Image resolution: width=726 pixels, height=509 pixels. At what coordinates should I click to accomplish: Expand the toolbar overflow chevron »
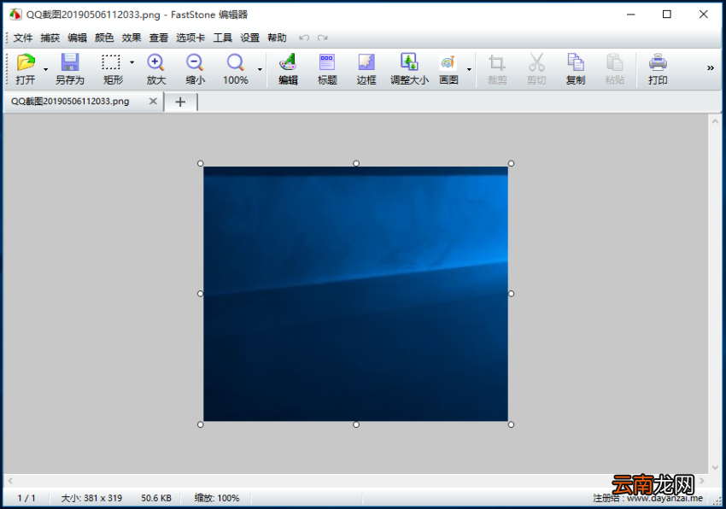711,68
